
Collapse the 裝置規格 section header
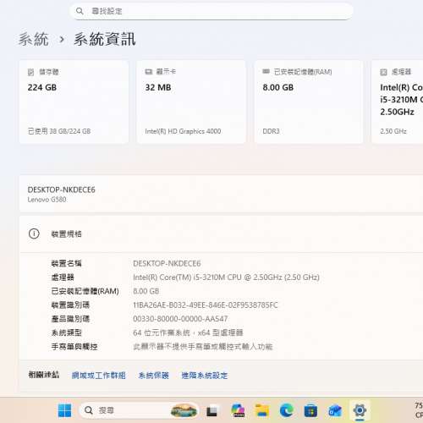pyautogui.click(x=222, y=233)
